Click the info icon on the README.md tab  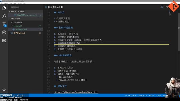[x=46, y=7]
